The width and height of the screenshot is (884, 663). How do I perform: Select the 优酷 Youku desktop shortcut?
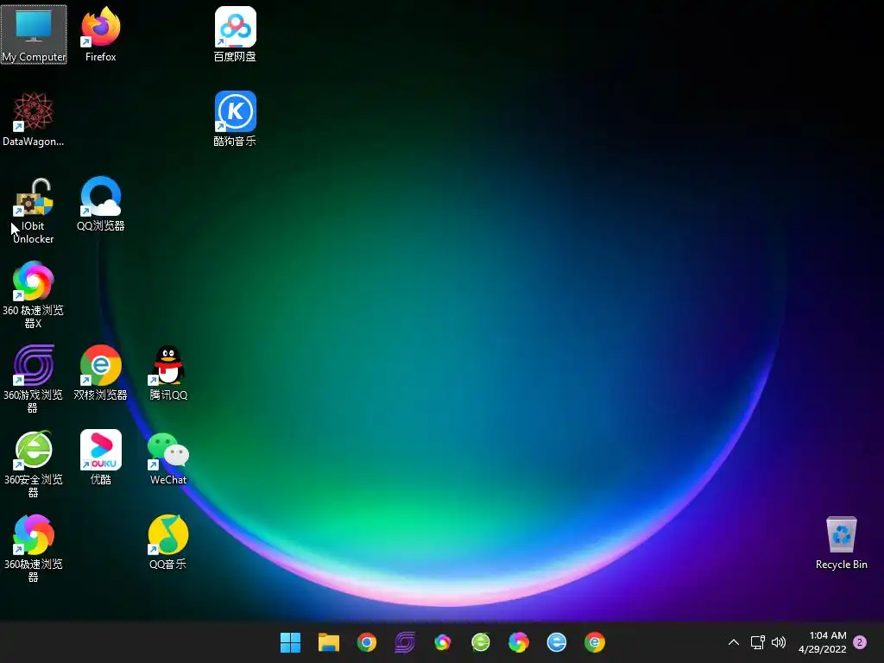tap(101, 458)
